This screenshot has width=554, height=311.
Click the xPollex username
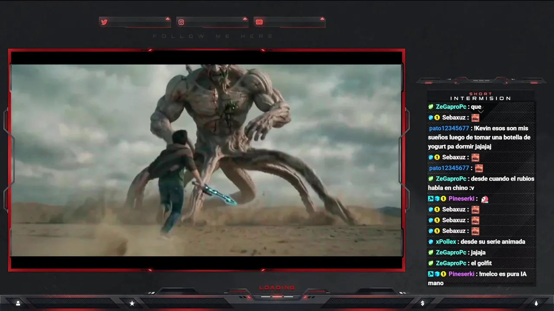coord(446,242)
